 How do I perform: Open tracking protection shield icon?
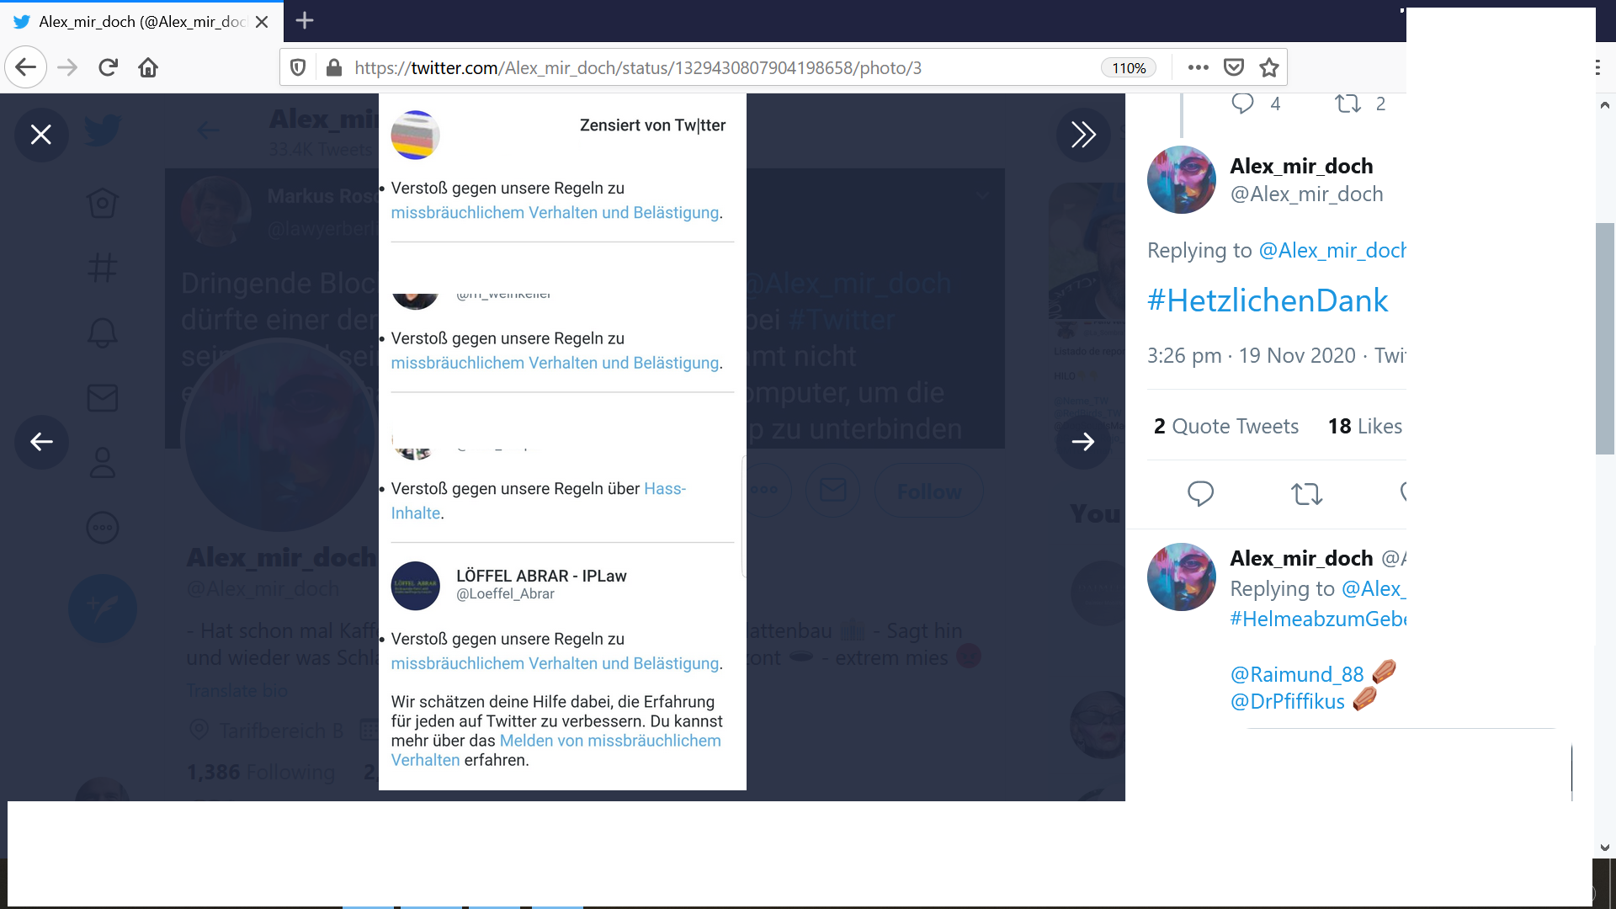click(x=298, y=67)
